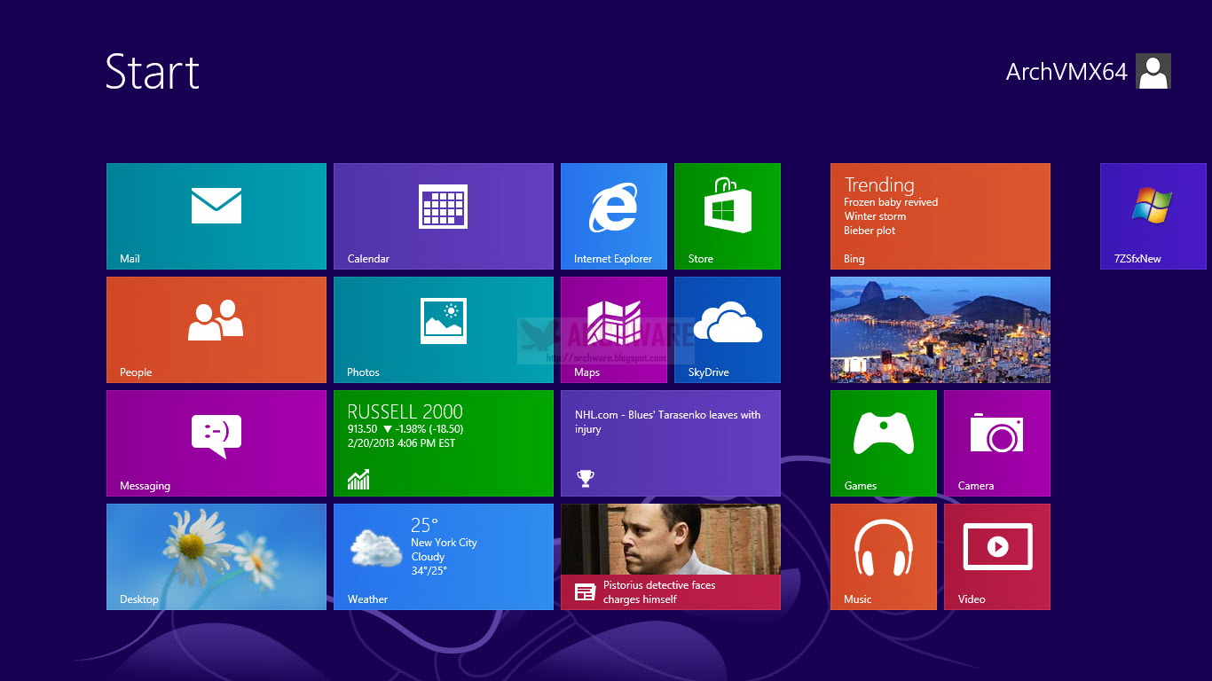The image size is (1212, 681).
Task: Launch the Photos app
Action: point(443,329)
